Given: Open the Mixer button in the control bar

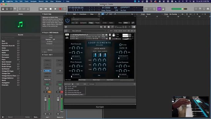Looking at the screenshot, I should pyautogui.click(x=24, y=9).
